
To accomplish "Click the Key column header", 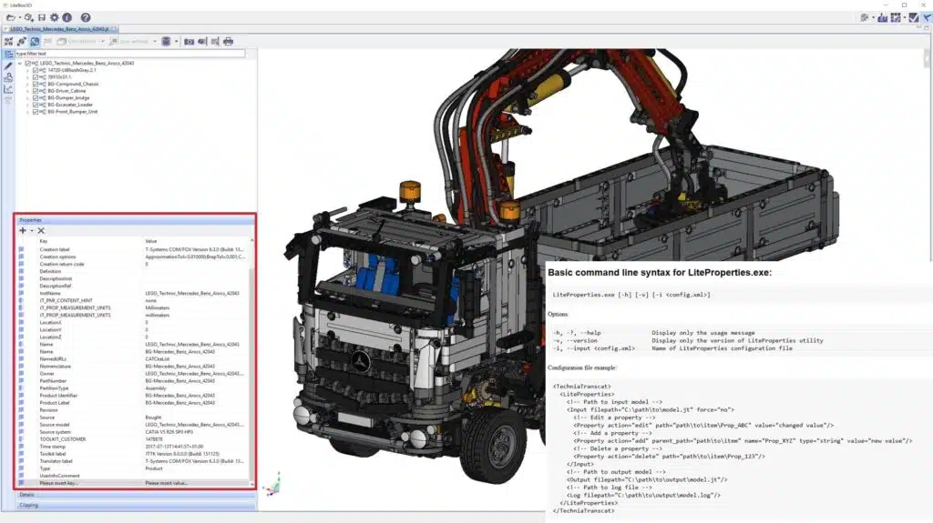I will [44, 241].
